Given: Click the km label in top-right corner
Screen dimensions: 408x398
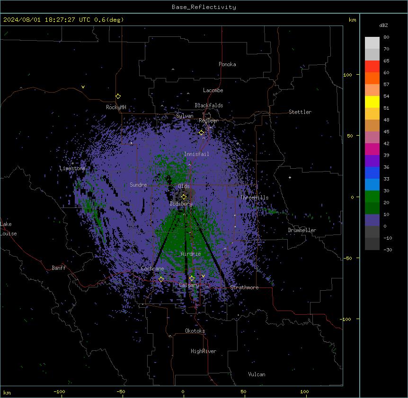Looking at the screenshot, I should pos(353,20).
